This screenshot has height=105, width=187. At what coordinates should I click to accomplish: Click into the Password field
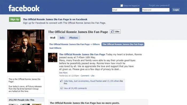coord(156,10)
